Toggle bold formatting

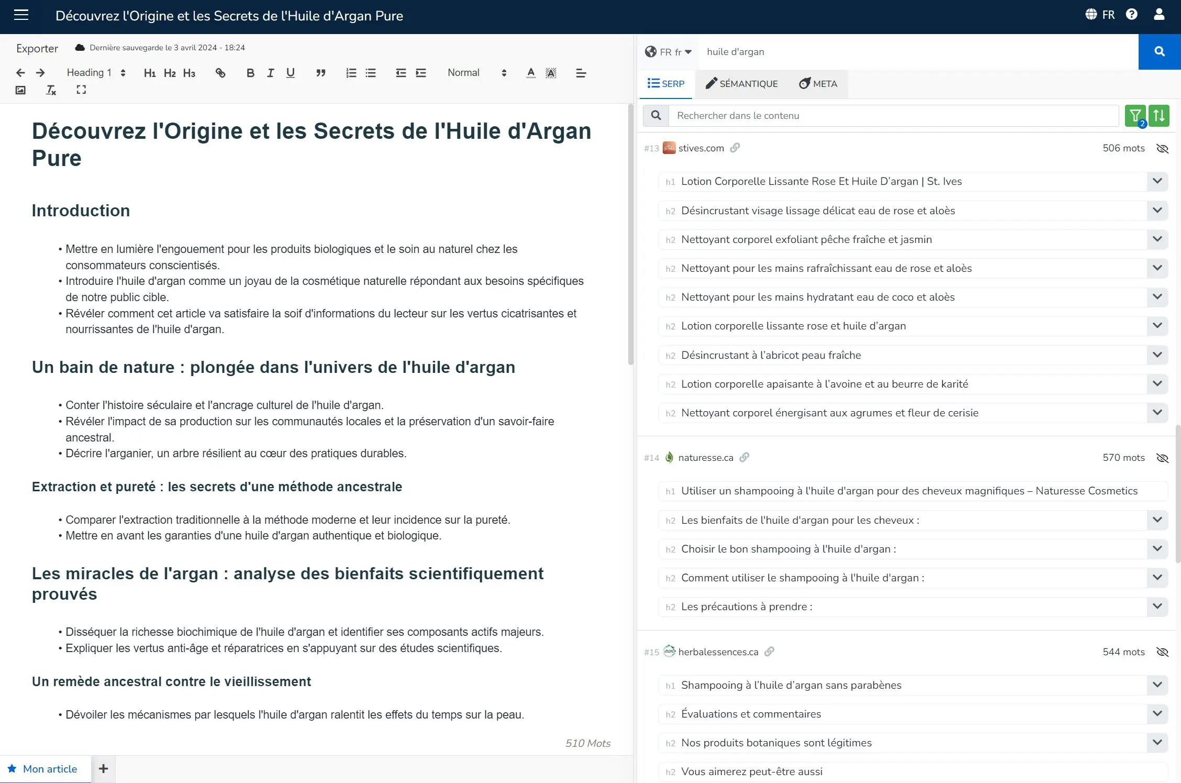pos(250,73)
